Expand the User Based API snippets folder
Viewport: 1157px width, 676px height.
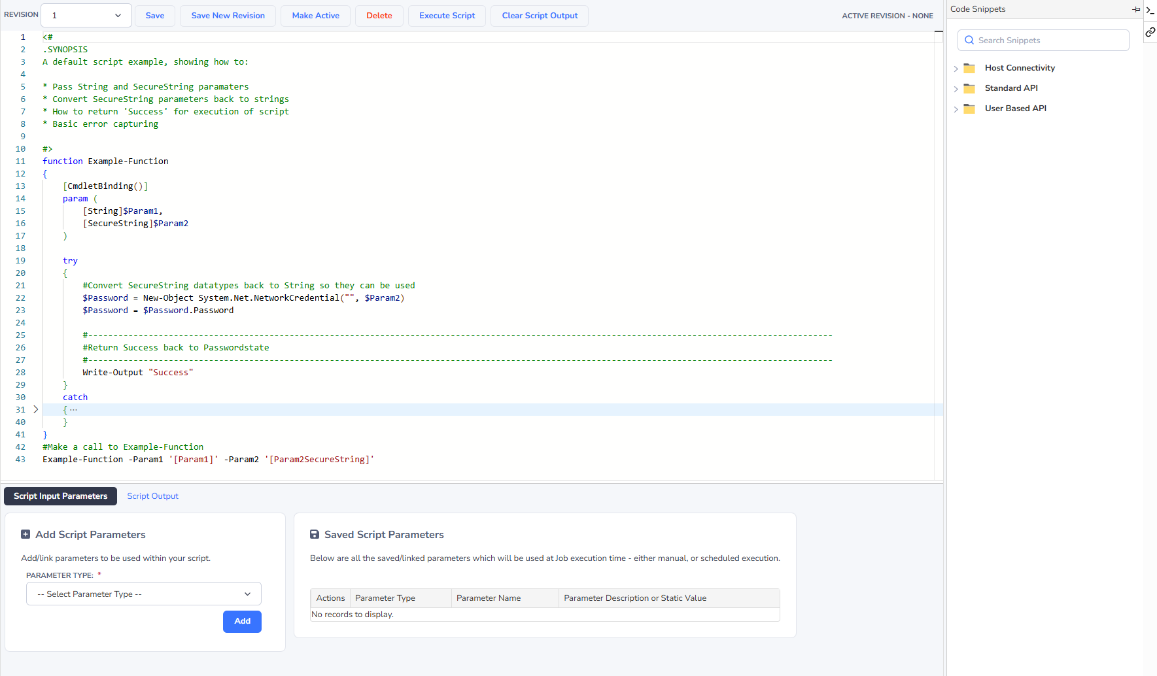click(x=956, y=109)
